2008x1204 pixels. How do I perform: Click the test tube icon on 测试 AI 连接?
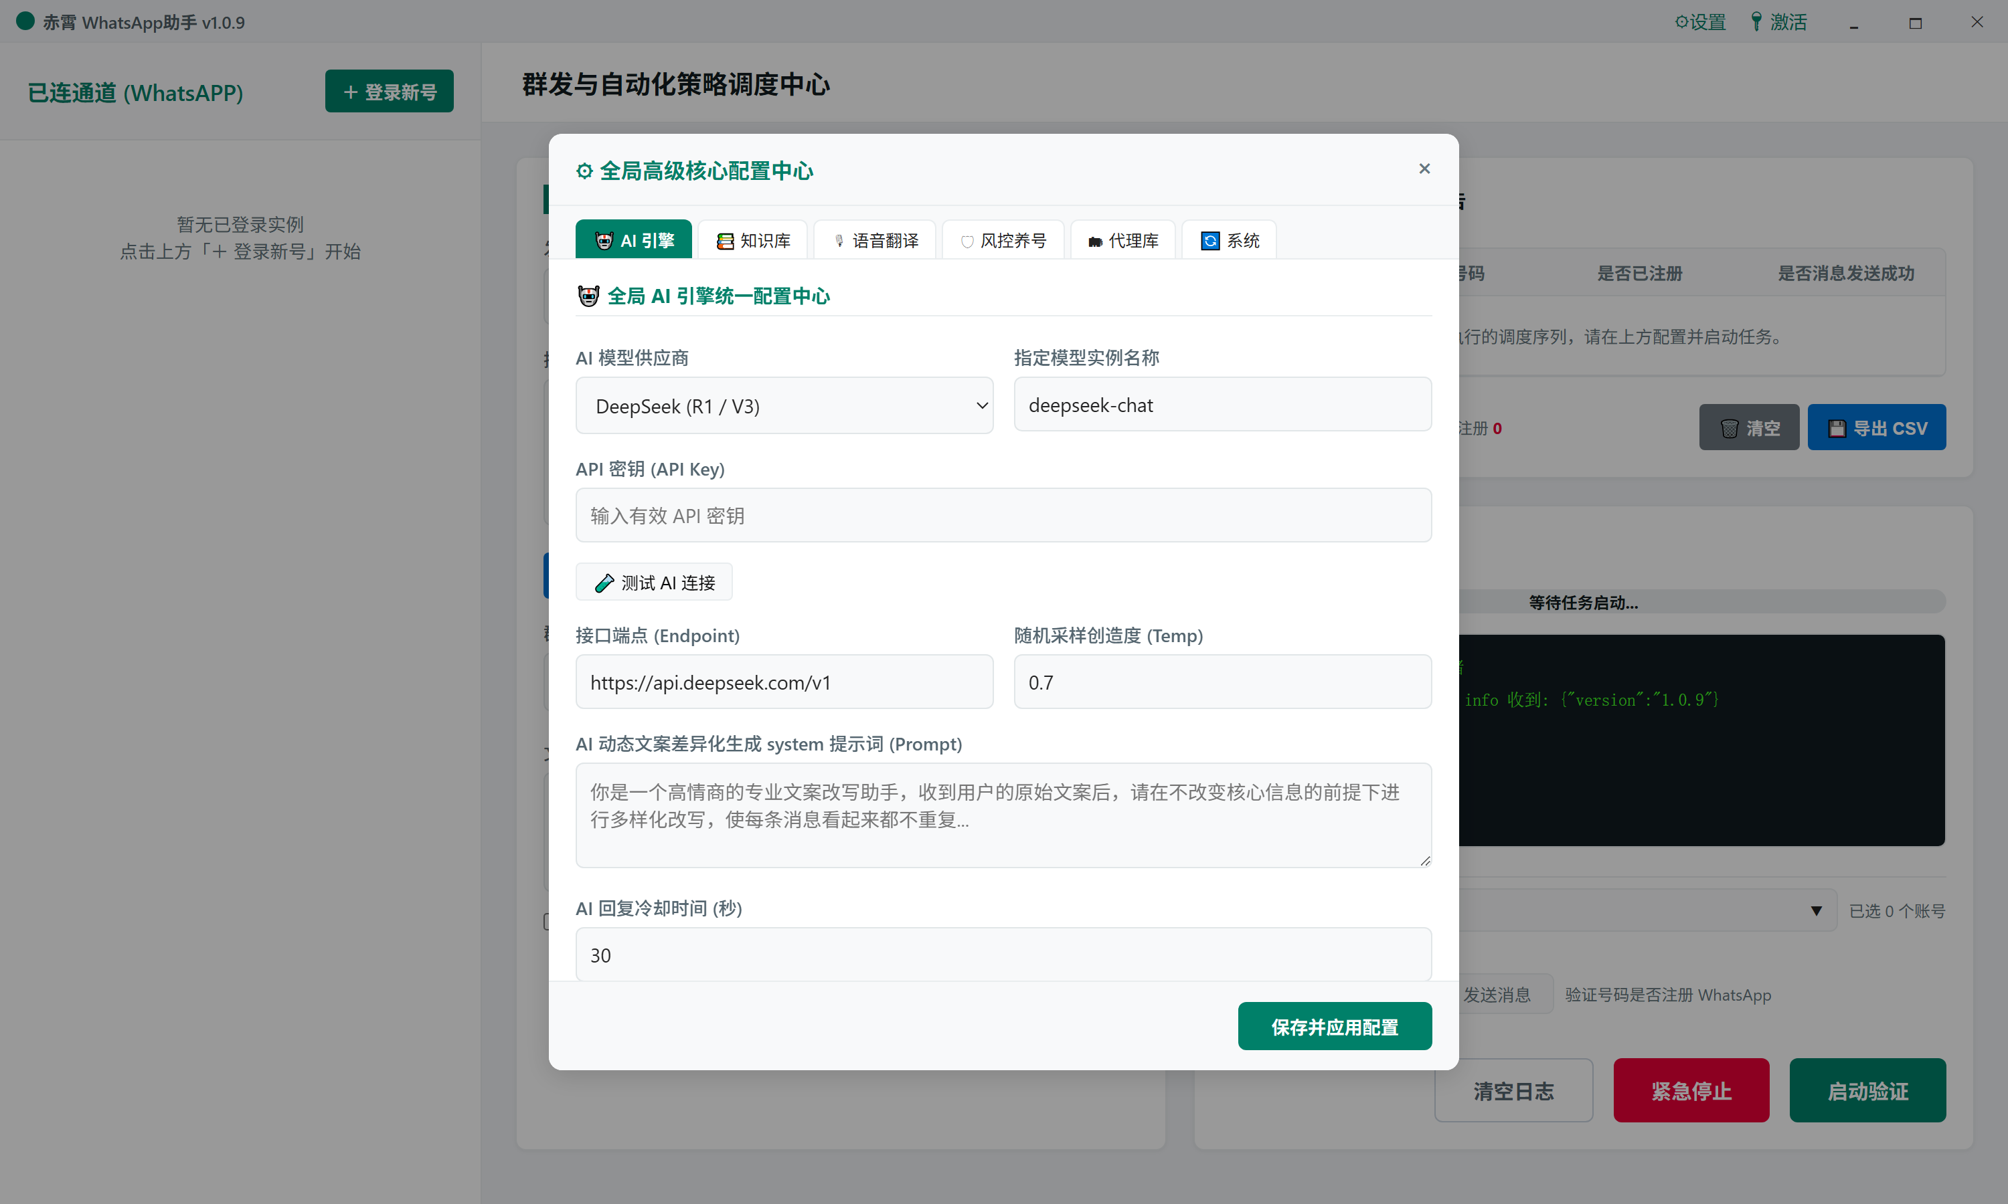point(604,583)
